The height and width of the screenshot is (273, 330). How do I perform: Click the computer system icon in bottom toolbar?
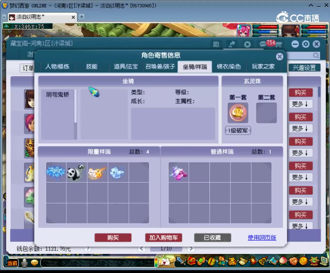tap(323, 261)
